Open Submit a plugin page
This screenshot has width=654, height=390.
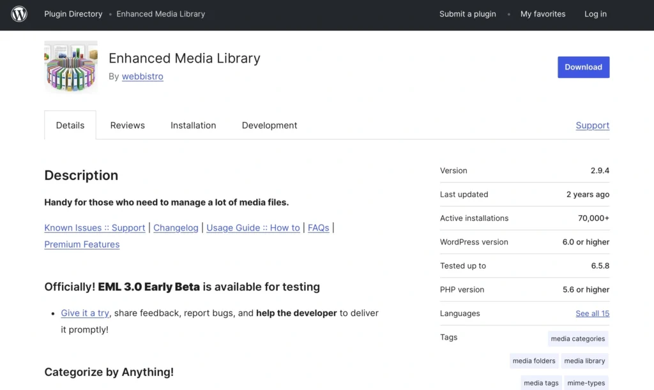pos(468,14)
